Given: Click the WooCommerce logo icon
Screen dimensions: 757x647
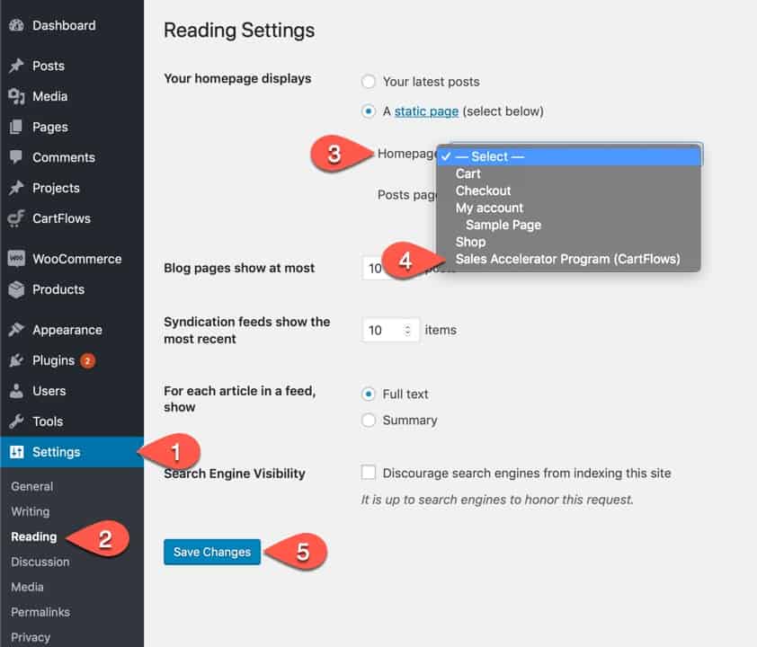Looking at the screenshot, I should point(16,259).
